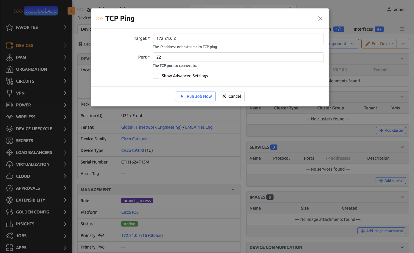
Task: Click the IPAM network tree icon
Action: 10,57
